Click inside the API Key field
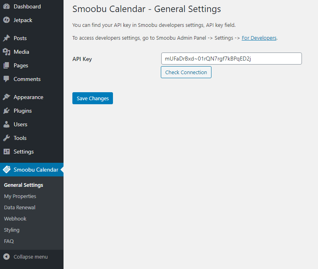This screenshot has width=318, height=269. click(232, 59)
